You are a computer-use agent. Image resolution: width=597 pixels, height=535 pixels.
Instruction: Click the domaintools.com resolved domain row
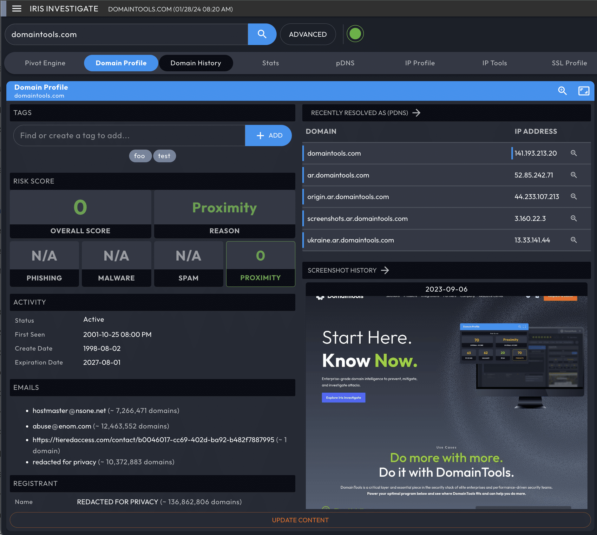334,153
